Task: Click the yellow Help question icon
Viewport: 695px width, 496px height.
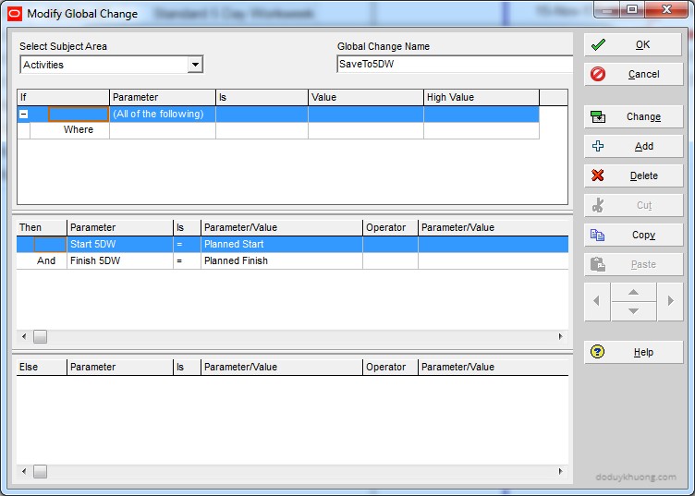Action: [x=598, y=352]
